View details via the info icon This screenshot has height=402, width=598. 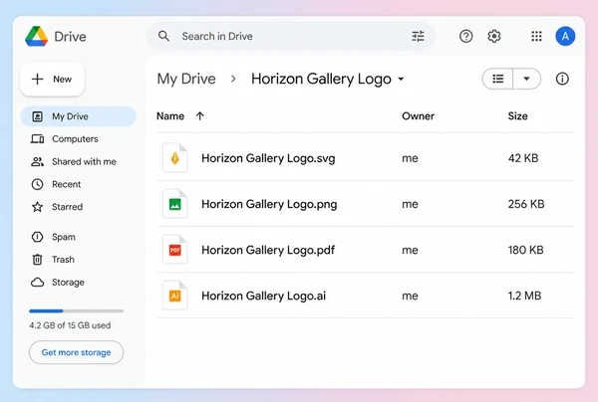562,79
